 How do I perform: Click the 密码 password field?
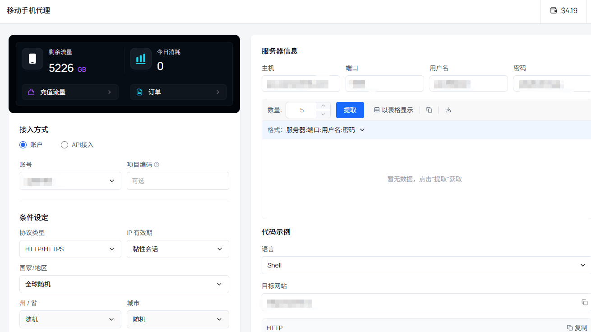(x=552, y=83)
